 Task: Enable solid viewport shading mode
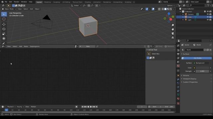pyautogui.click(x=165, y=9)
